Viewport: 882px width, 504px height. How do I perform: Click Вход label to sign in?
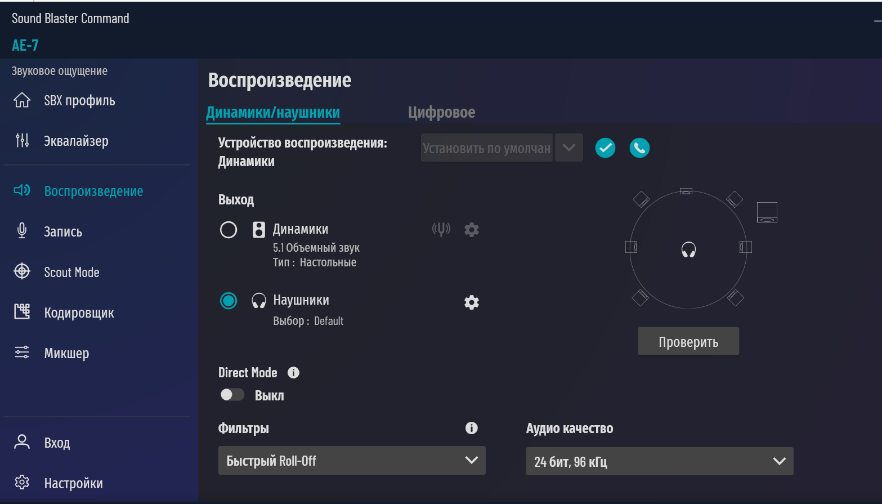[x=57, y=443]
